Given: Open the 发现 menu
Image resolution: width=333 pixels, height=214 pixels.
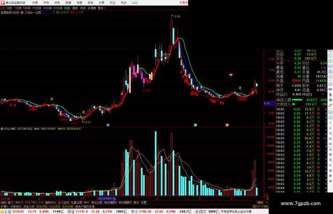Looking at the screenshot, I should 90,3.
